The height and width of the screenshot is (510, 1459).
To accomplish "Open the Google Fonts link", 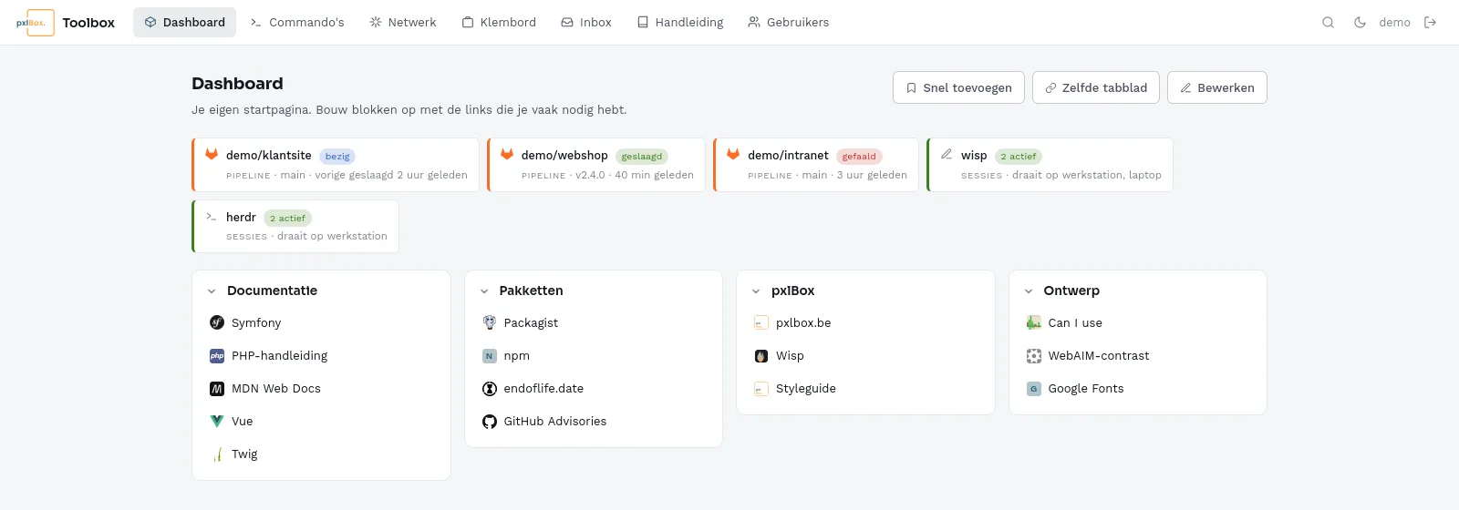I will [x=1086, y=389].
